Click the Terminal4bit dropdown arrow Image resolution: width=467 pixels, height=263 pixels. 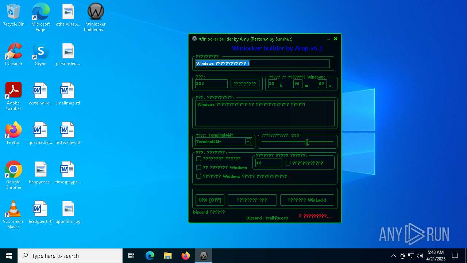tap(248, 142)
